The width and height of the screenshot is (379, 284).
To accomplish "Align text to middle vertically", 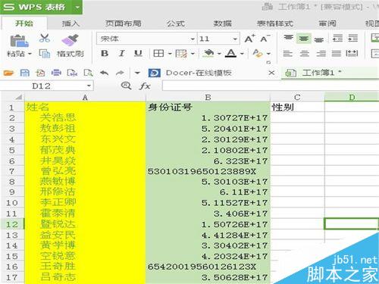I will [x=304, y=39].
